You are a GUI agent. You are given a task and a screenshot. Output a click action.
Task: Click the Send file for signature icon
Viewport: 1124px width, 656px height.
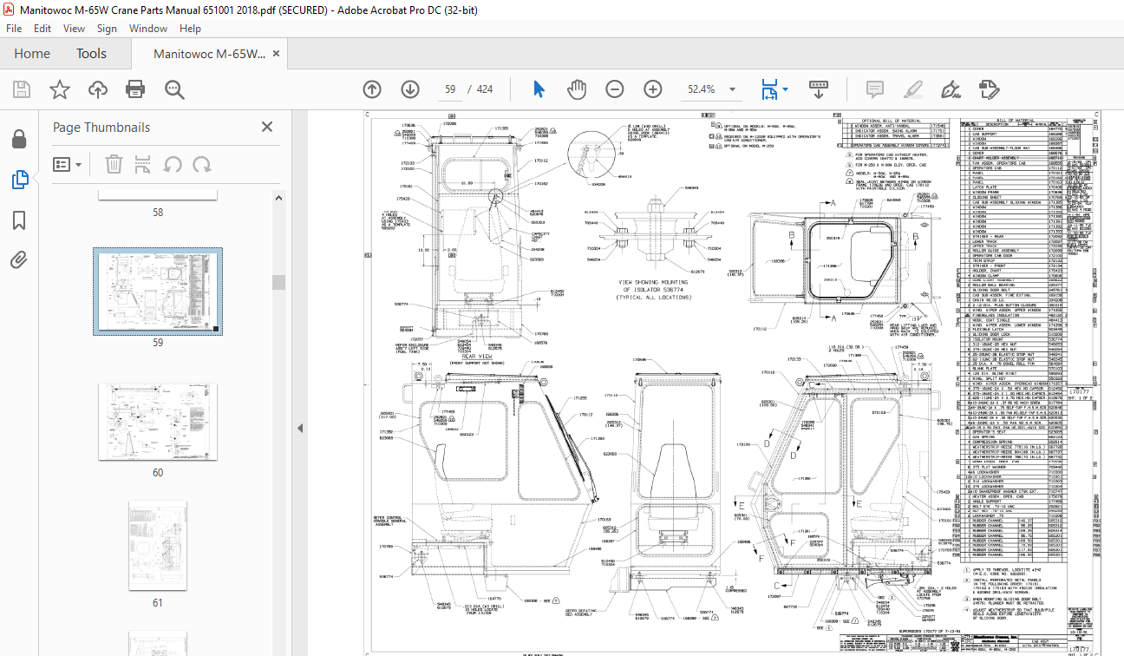[989, 89]
